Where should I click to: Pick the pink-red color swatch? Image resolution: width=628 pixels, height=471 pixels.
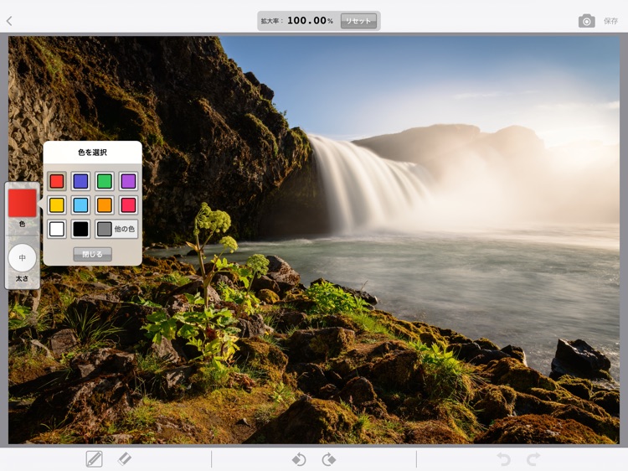point(128,204)
